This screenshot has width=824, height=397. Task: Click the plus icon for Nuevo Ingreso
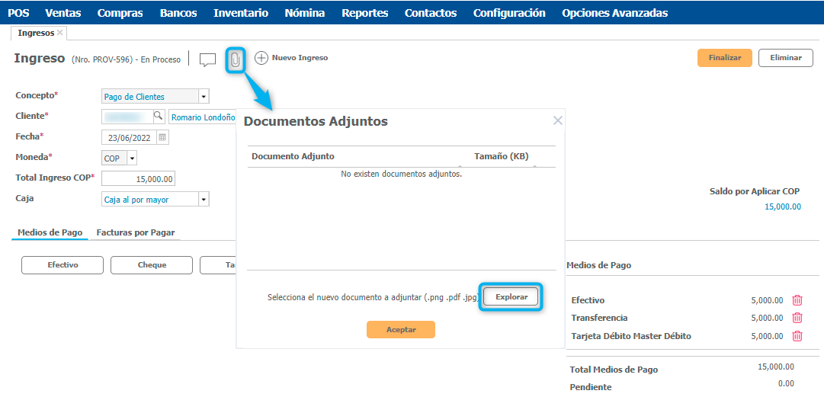point(261,58)
